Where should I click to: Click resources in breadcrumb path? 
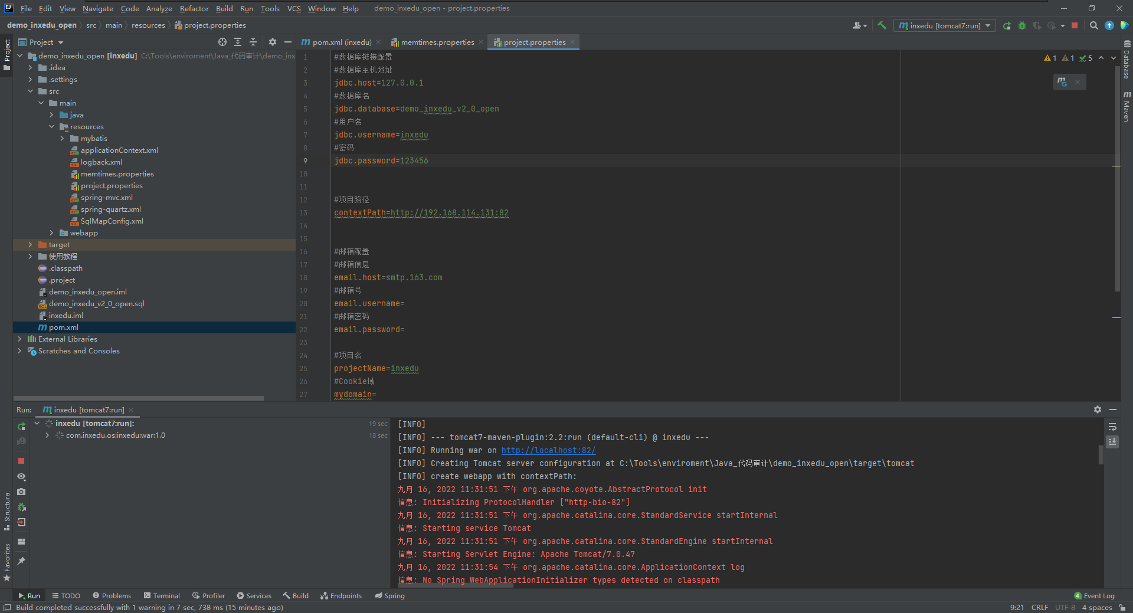click(148, 25)
